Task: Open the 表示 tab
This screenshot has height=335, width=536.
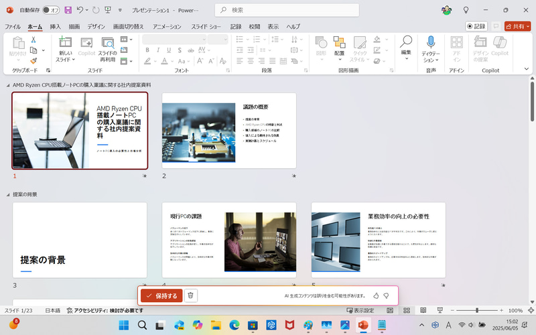Action: click(273, 27)
